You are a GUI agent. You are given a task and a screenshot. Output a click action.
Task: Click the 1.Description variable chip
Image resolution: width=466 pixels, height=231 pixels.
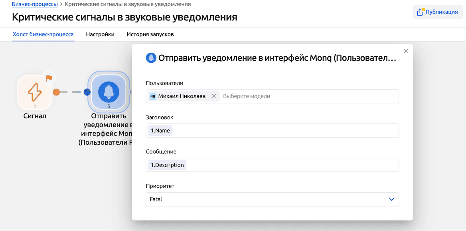[x=167, y=165]
